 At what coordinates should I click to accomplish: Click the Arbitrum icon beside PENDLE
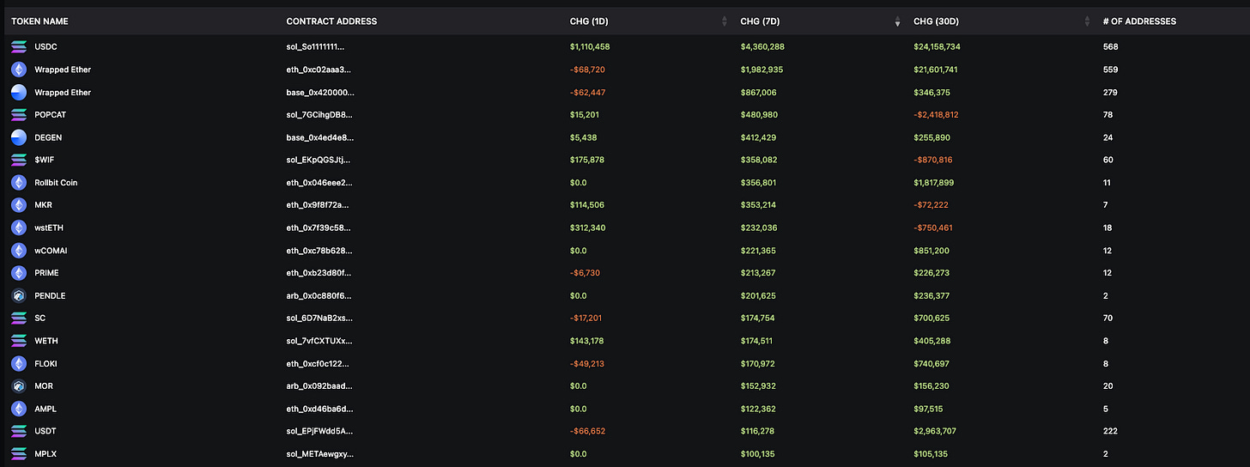click(x=19, y=295)
